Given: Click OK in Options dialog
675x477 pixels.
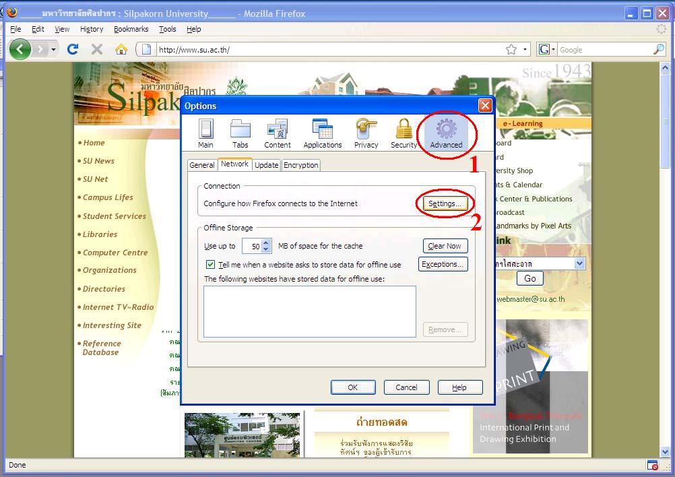Looking at the screenshot, I should click(x=352, y=387).
